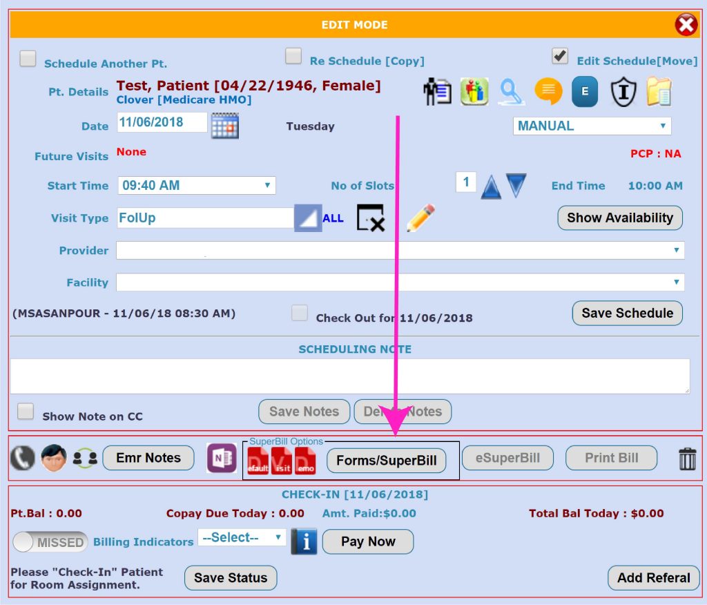Viewport: 707px width, 605px height.
Task: Open the Billing Indicators Select dropdown
Action: click(x=242, y=537)
